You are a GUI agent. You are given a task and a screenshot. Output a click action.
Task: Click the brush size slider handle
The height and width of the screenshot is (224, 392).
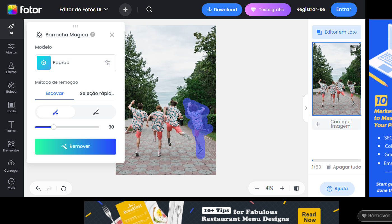click(x=54, y=127)
